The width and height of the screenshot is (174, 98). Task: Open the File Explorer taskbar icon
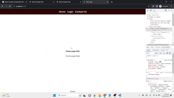100,95
